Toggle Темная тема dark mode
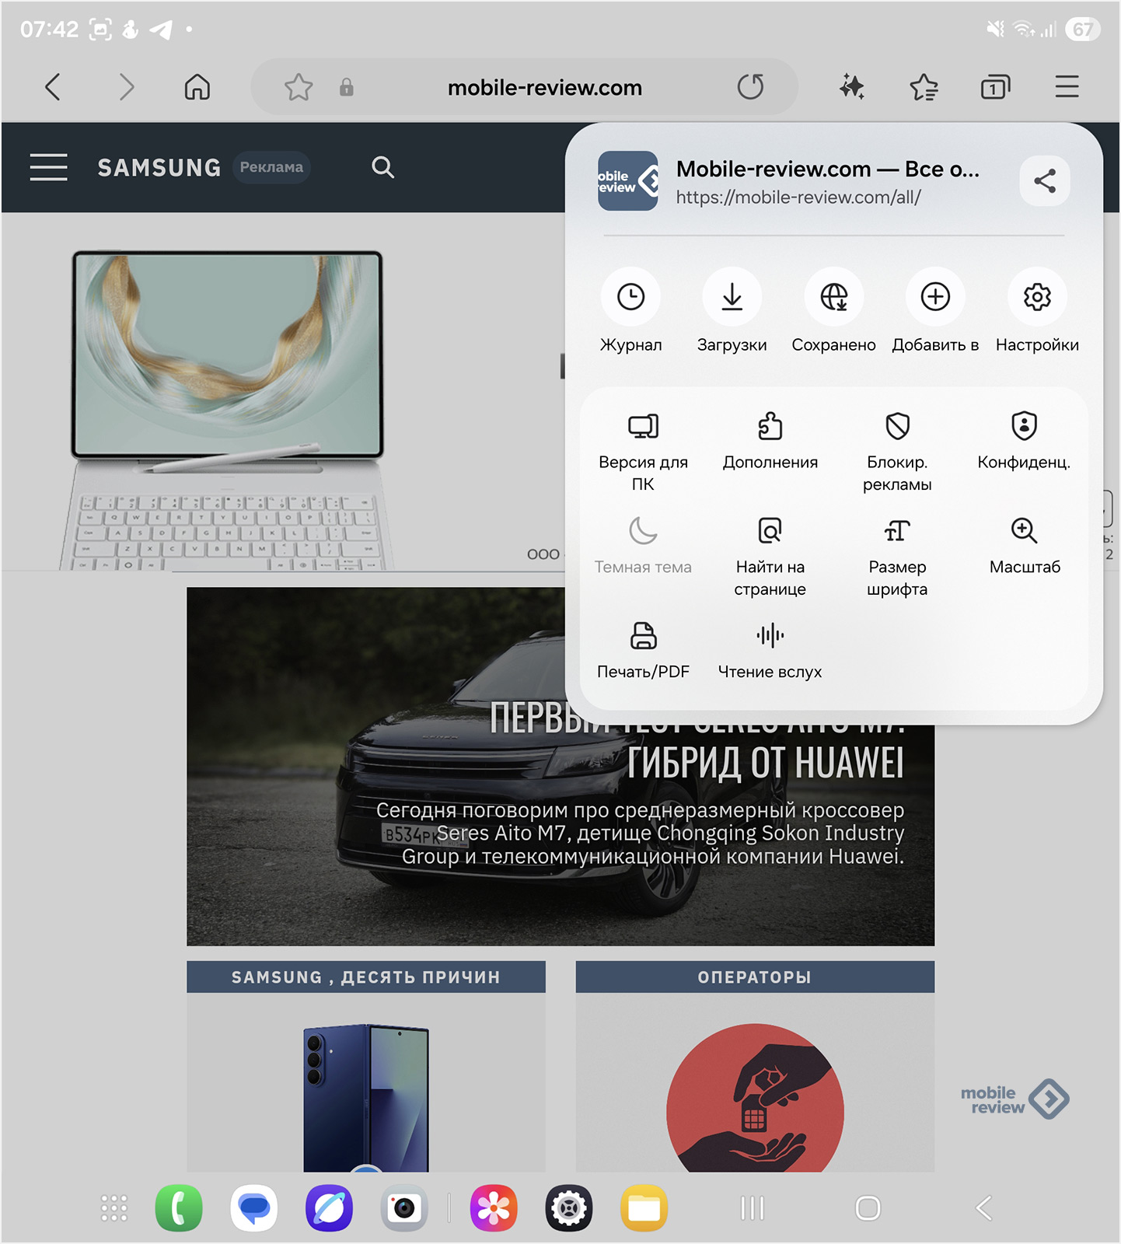The image size is (1121, 1244). click(x=643, y=546)
